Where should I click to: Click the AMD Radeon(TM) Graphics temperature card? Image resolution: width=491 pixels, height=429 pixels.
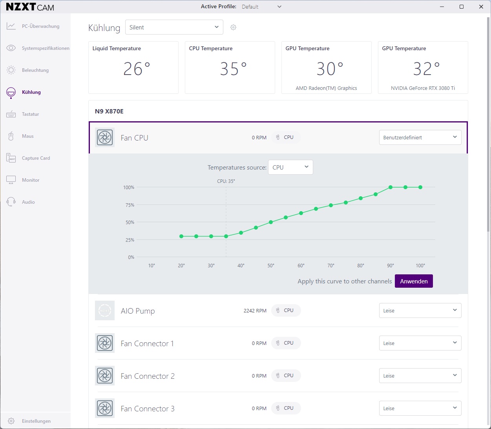tap(327, 68)
